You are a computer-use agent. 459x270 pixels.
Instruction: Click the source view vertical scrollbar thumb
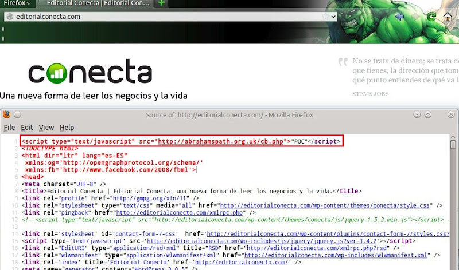453,145
